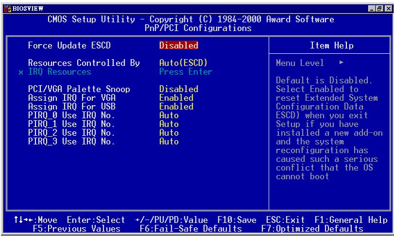Click the BIOSVIEW title bar app icon

[x=8, y=9]
